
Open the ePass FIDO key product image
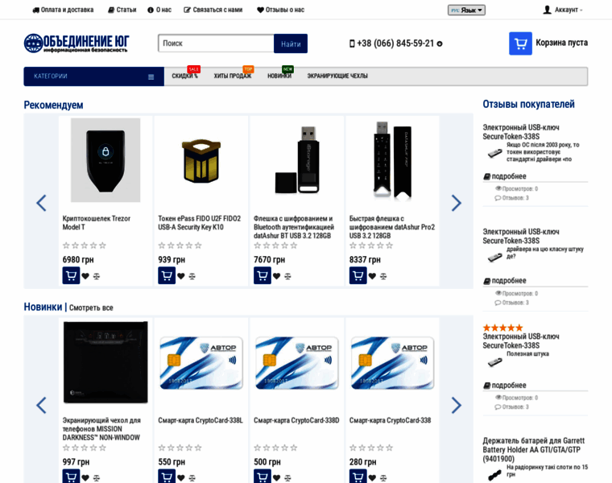click(x=201, y=161)
